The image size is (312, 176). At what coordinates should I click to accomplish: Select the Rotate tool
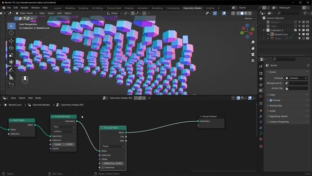(11, 48)
